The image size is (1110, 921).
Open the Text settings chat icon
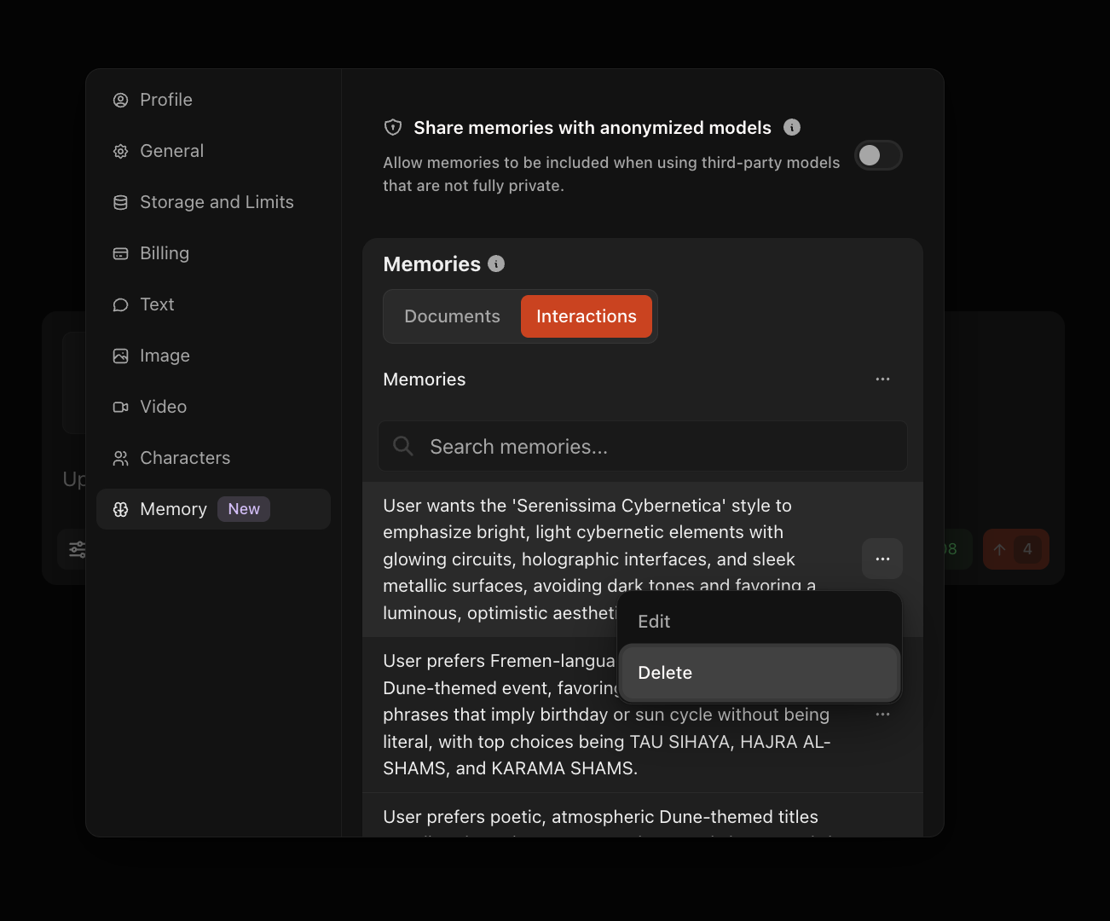click(121, 304)
